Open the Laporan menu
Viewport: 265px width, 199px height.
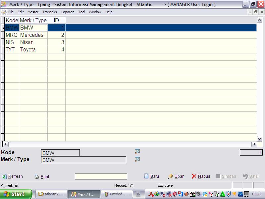68,12
